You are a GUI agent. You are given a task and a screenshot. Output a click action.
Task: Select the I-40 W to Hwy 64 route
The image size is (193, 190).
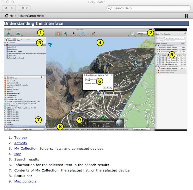coord(12,106)
